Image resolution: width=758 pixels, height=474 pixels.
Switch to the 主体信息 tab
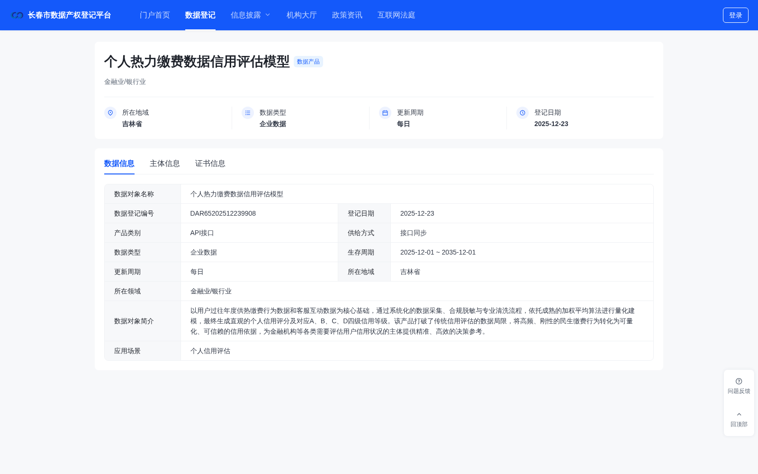coord(165,164)
